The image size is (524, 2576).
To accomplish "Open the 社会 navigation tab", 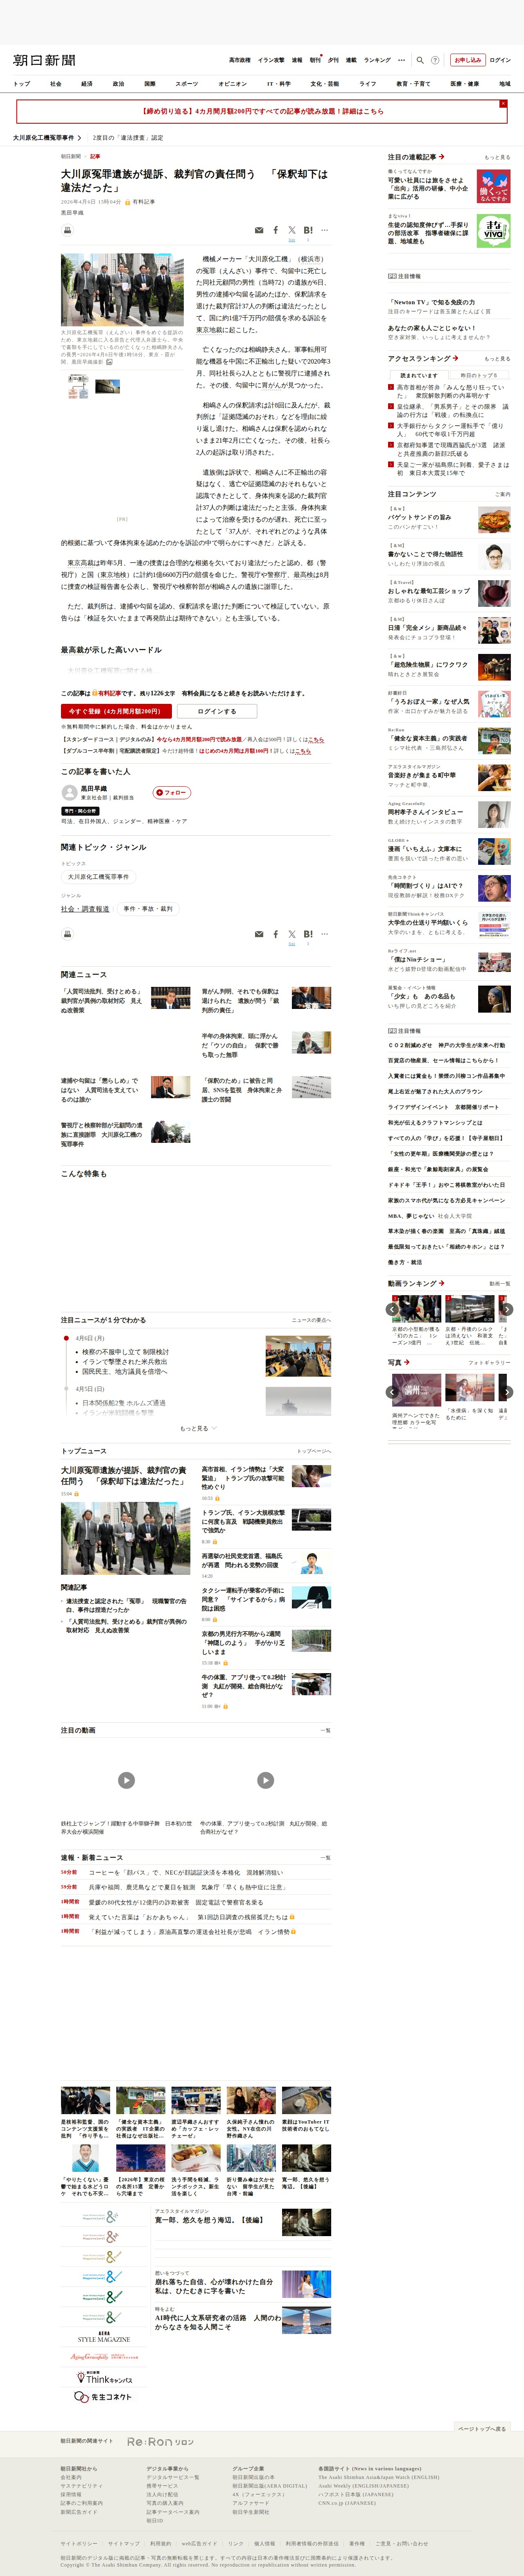I will (x=56, y=84).
